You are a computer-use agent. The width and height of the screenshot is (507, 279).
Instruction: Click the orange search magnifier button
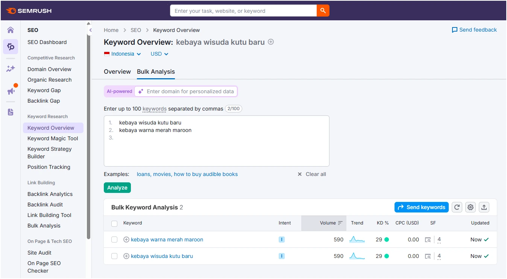coord(323,11)
